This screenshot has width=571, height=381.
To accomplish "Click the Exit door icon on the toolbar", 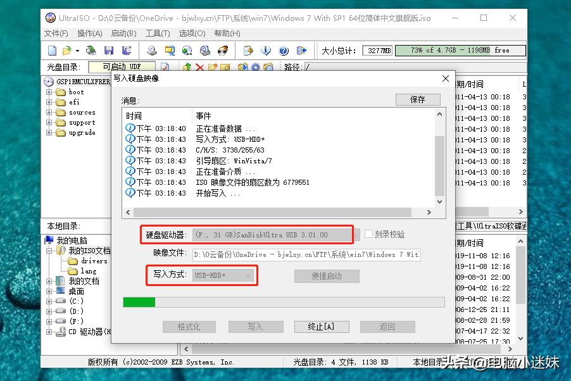I will pos(301,51).
